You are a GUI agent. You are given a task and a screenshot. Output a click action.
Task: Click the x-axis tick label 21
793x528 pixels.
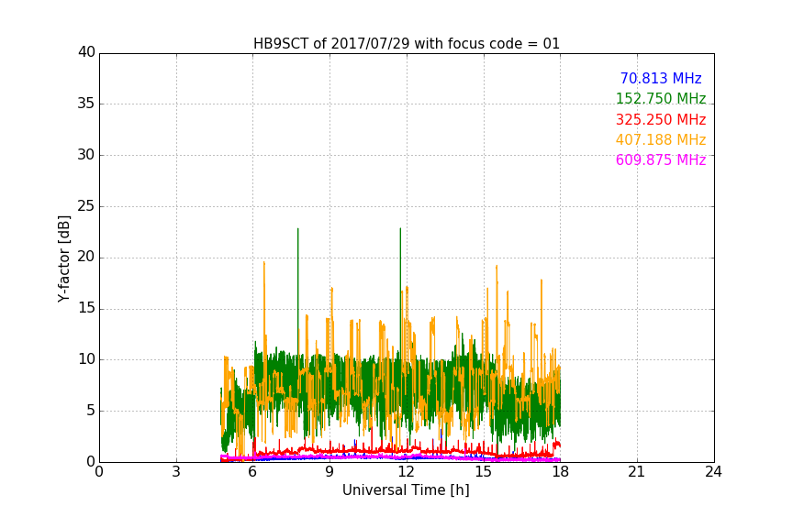point(637,472)
